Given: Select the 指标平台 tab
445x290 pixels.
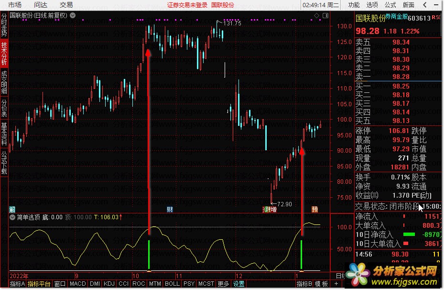Looking at the screenshot, I should click(39, 284).
